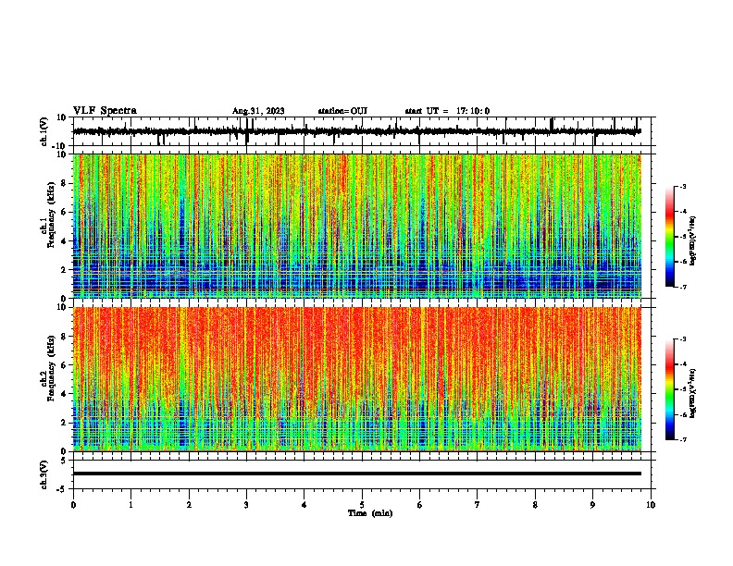Click the ch.2 color bar PSD label
Image resolution: width=733 pixels, height=566 pixels.
[x=693, y=393]
